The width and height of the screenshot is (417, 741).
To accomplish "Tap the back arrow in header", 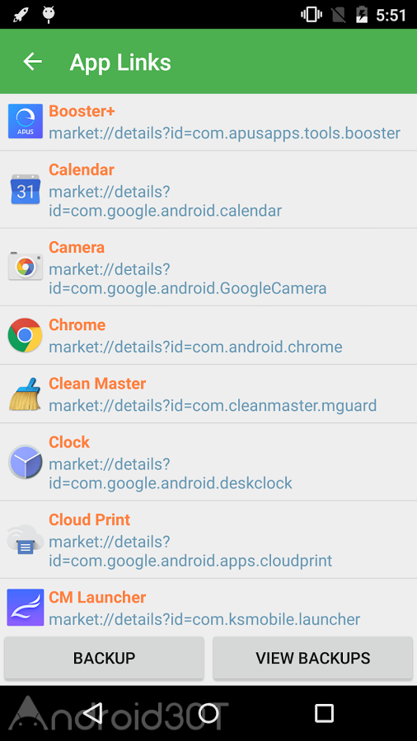I will point(33,62).
